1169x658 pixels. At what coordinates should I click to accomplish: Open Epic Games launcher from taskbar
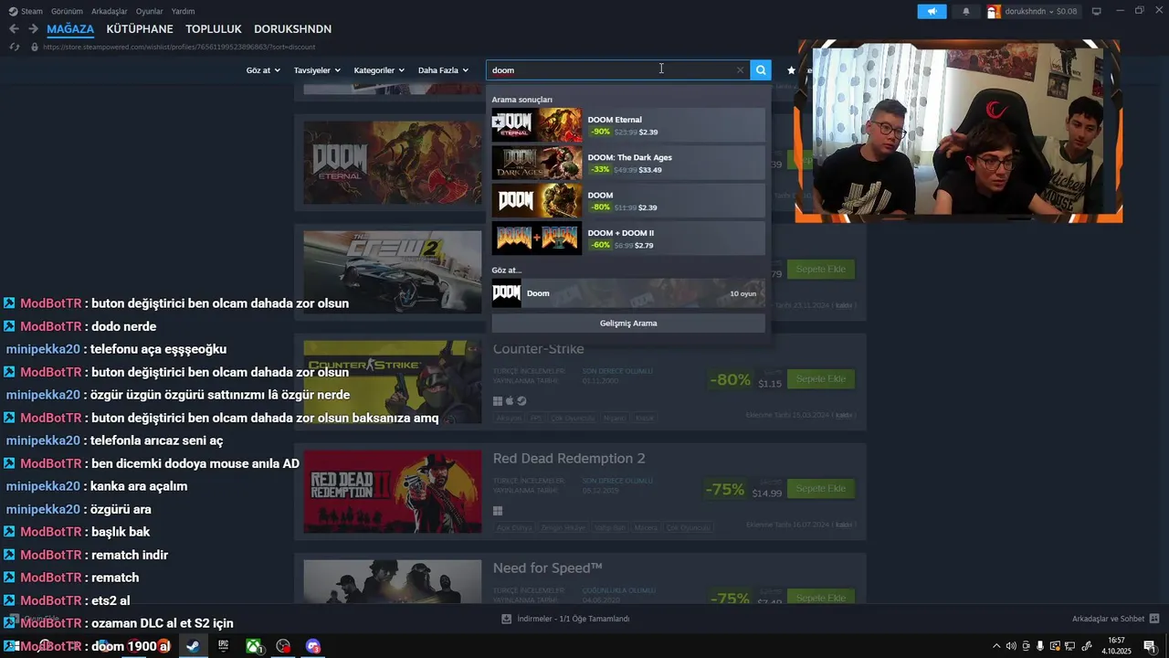[x=223, y=646]
